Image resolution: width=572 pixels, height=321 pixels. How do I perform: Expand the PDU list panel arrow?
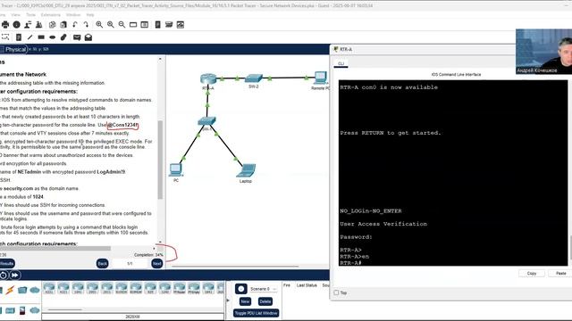(228, 300)
